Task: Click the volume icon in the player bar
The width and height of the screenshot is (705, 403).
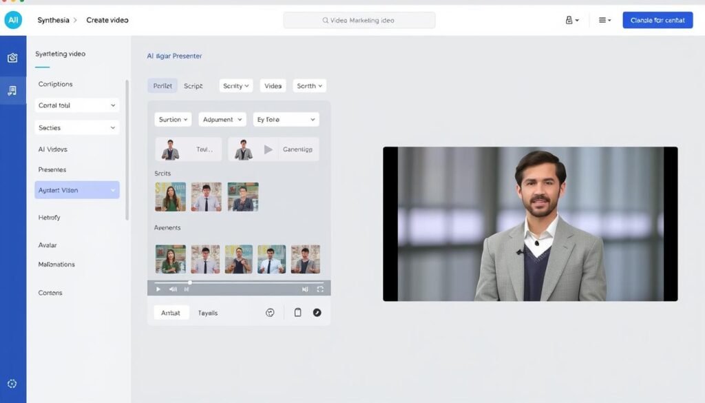Action: 171,289
